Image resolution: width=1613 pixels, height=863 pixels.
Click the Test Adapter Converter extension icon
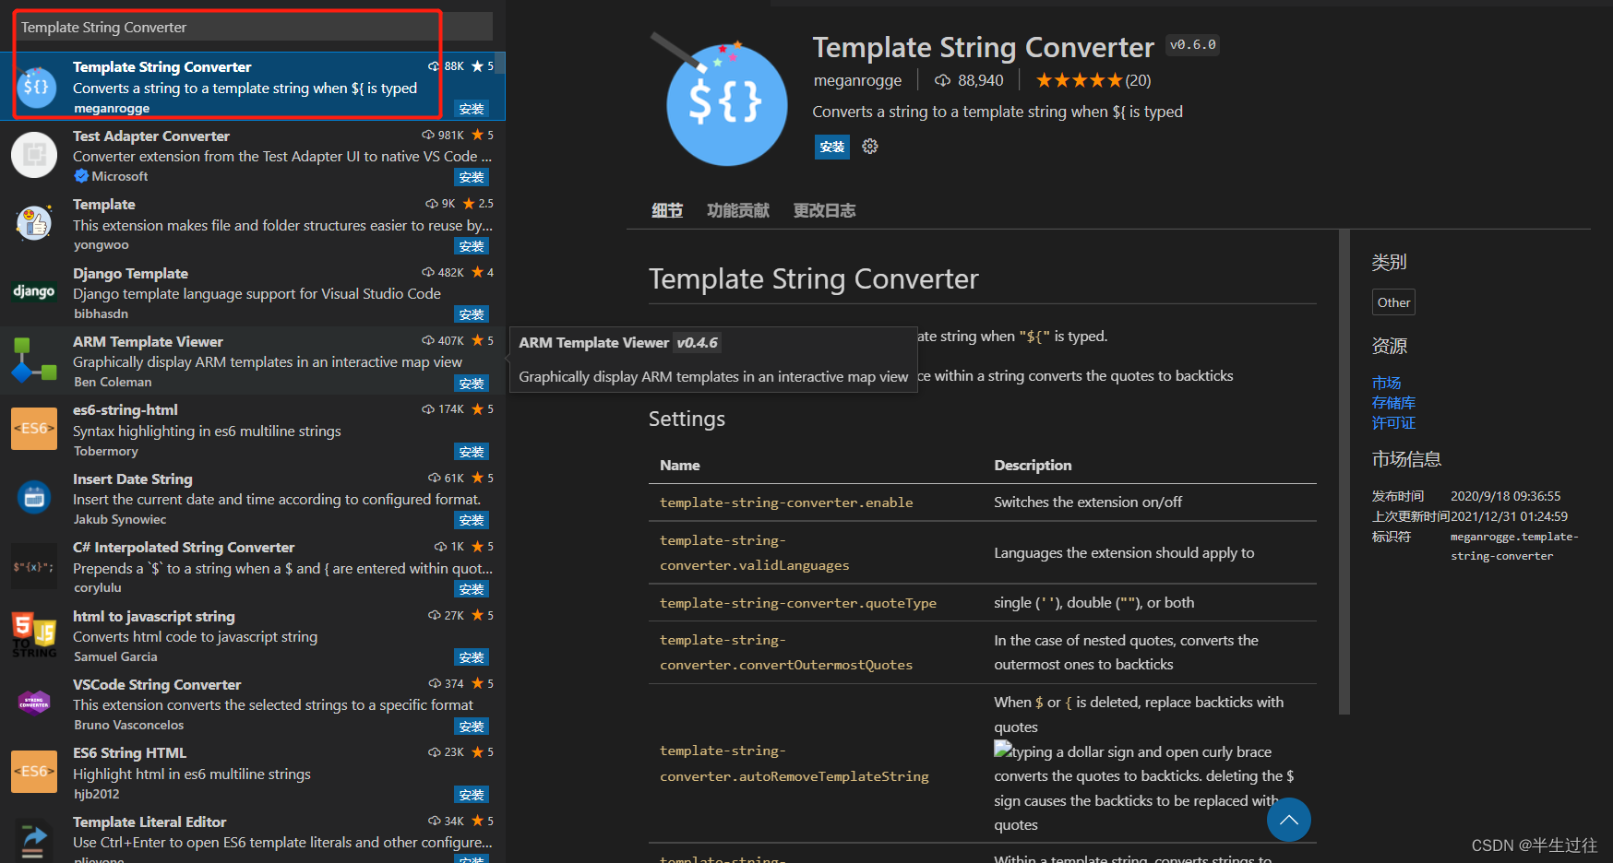[34, 155]
